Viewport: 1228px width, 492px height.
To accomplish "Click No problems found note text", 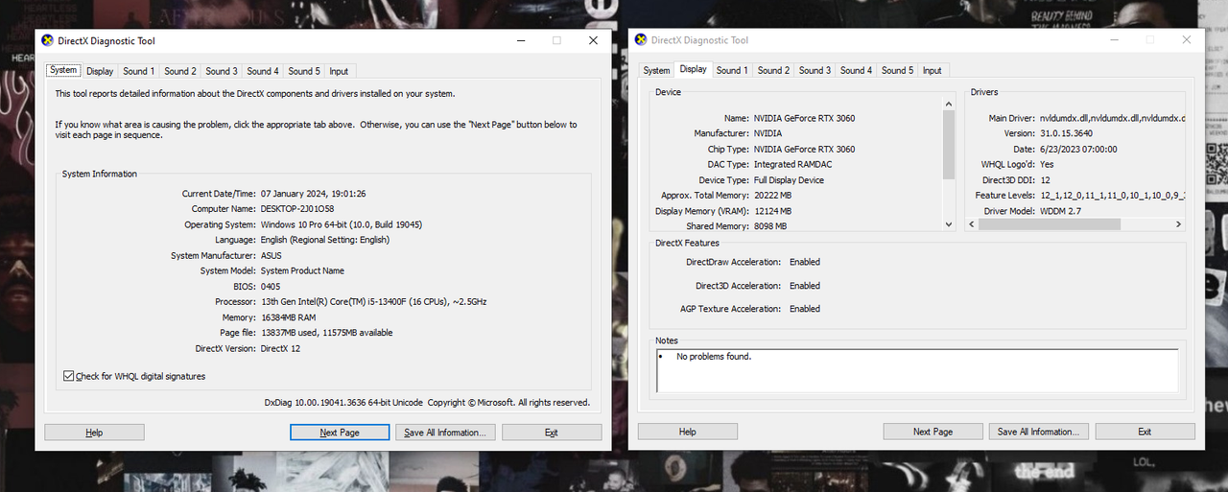I will pos(714,357).
